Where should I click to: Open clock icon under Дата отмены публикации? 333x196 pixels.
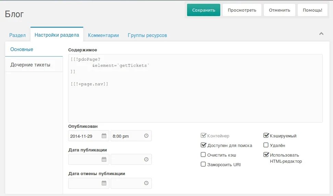(x=146, y=183)
